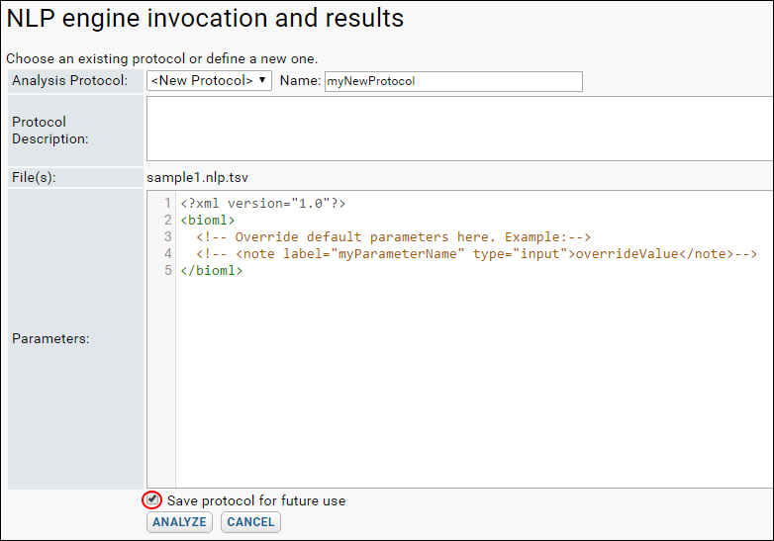
Task: Click the sample1.nlp.tsv file name
Action: [x=197, y=178]
